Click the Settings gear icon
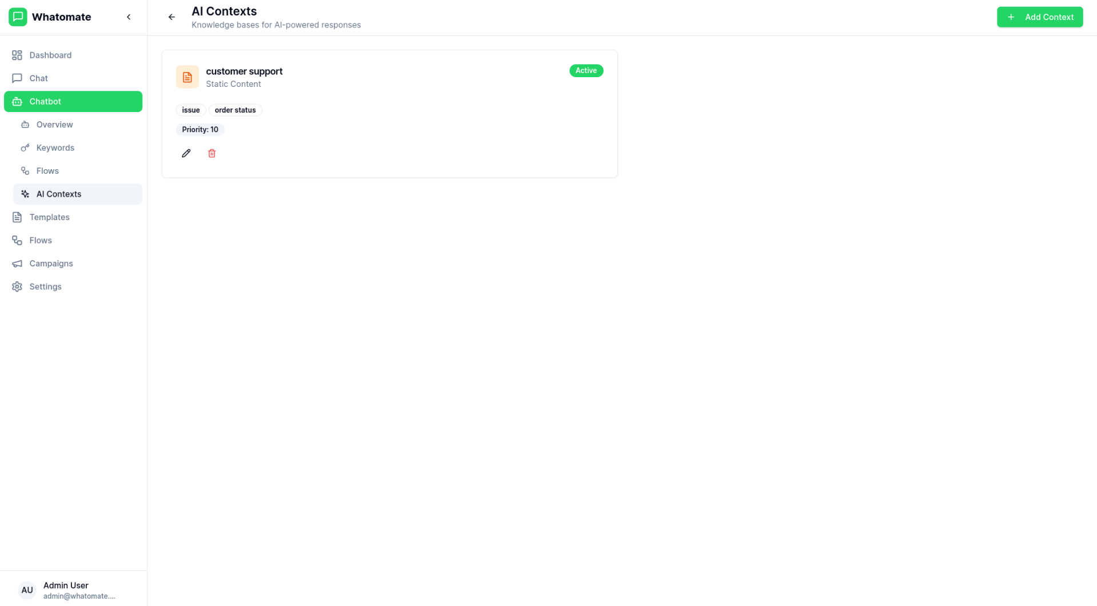 17,287
